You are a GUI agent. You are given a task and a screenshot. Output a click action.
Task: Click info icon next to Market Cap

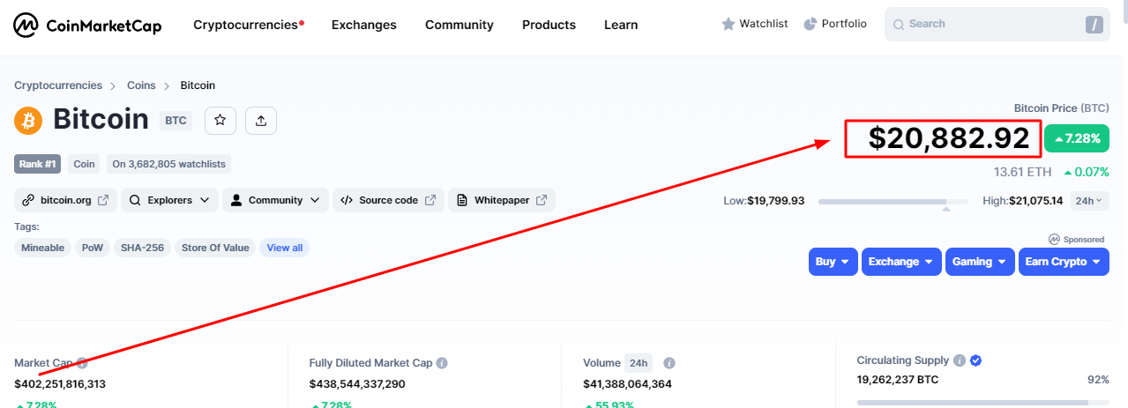coord(82,363)
